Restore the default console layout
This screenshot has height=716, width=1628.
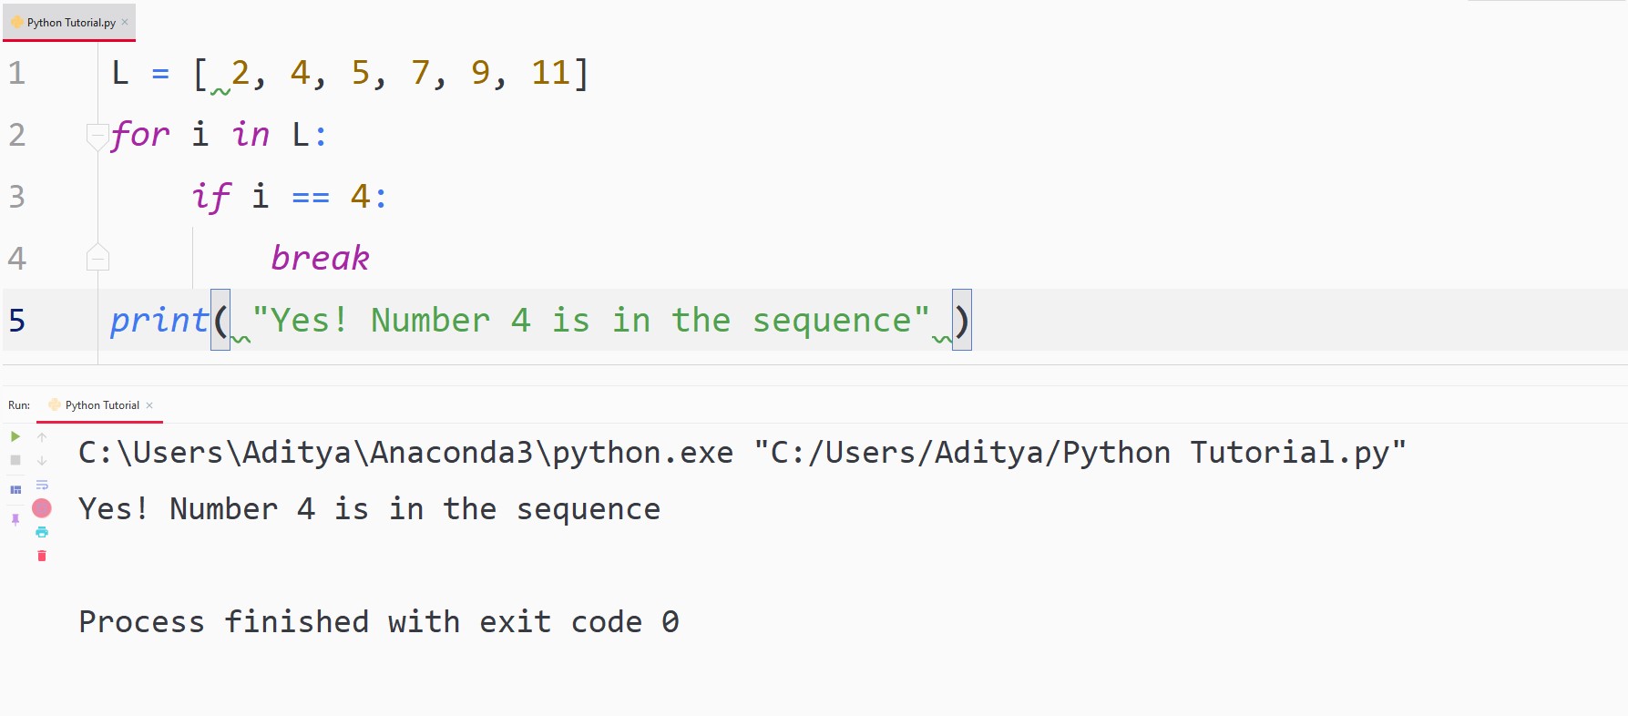click(x=15, y=489)
